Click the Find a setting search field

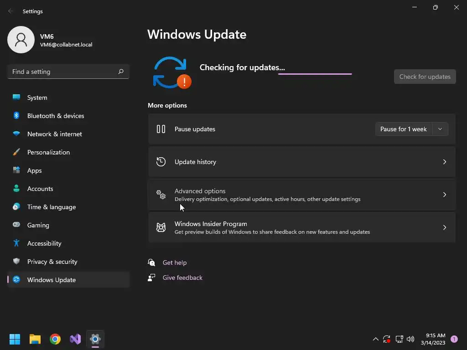68,72
